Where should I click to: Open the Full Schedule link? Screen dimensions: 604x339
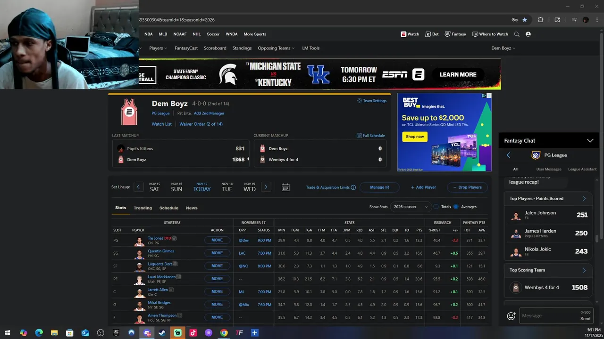[x=371, y=136]
